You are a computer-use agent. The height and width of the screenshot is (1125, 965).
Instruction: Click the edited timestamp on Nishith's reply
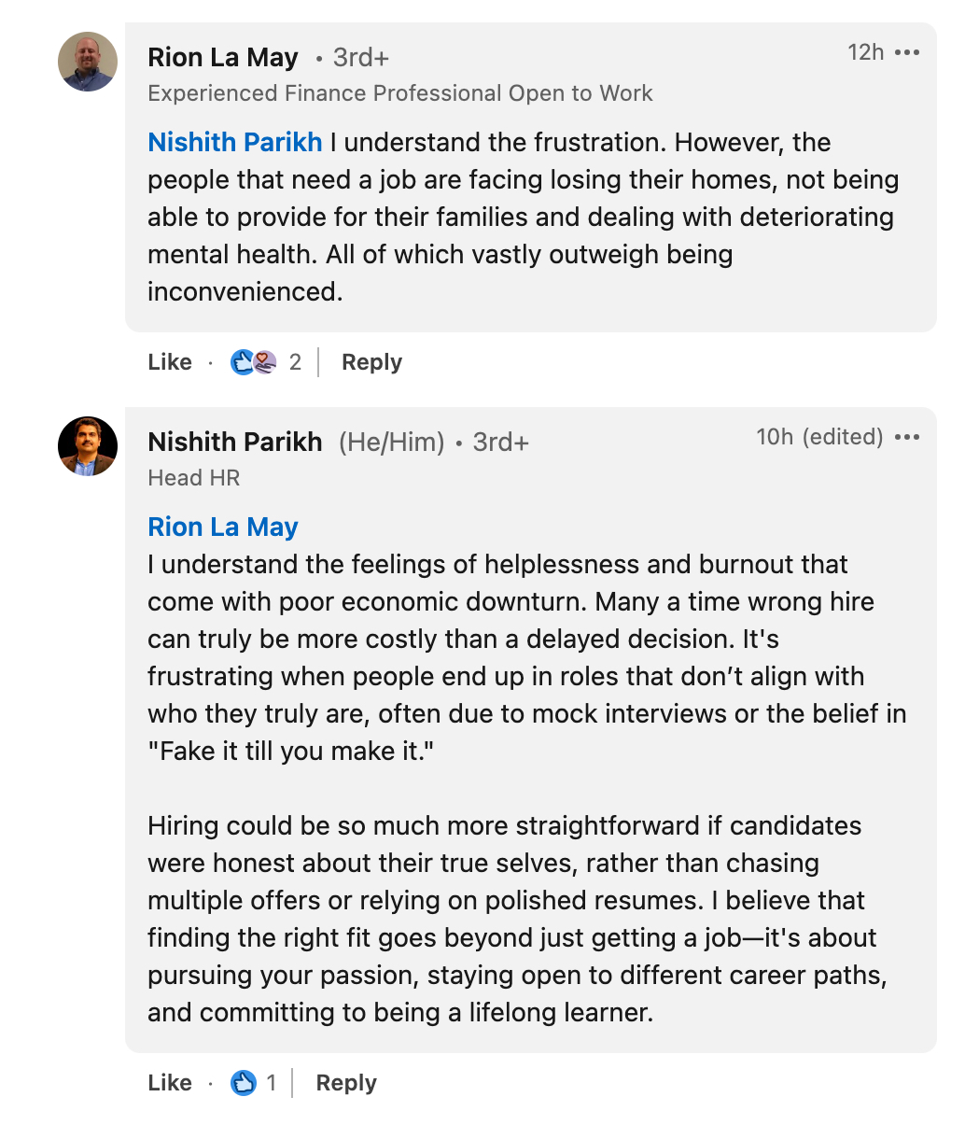pyautogui.click(x=820, y=436)
